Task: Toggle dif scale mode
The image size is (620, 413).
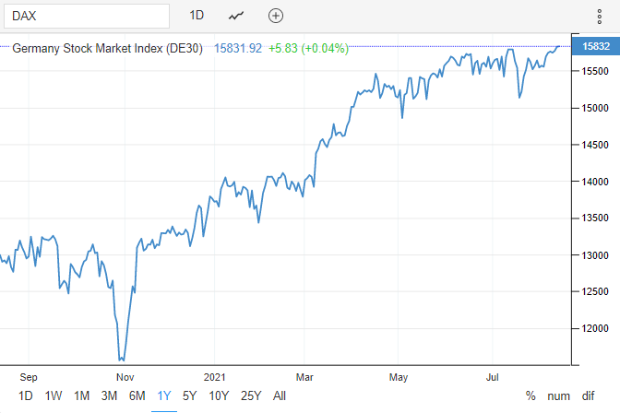Action: 588,395
